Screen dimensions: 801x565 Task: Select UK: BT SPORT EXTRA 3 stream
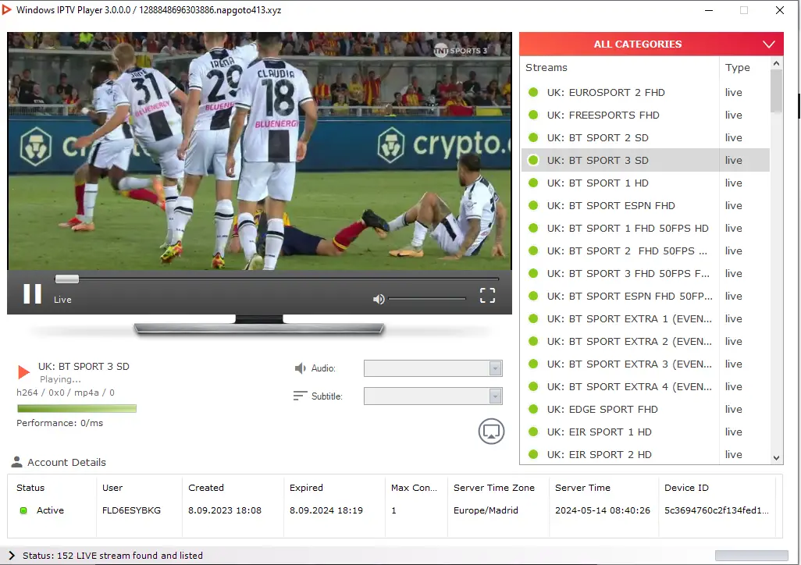point(645,364)
